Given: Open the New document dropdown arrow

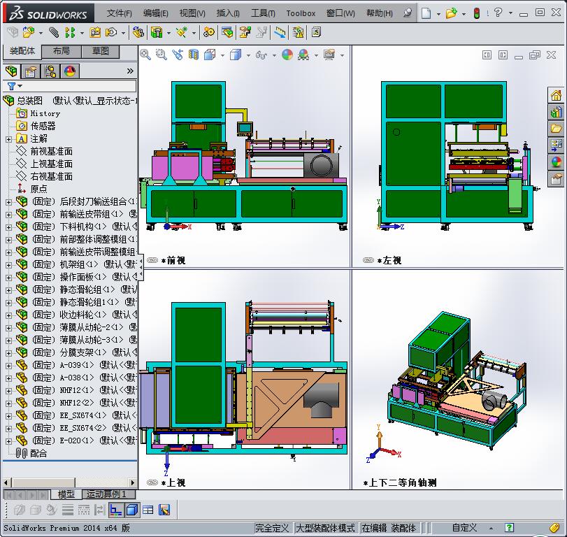Looking at the screenshot, I should coord(438,14).
